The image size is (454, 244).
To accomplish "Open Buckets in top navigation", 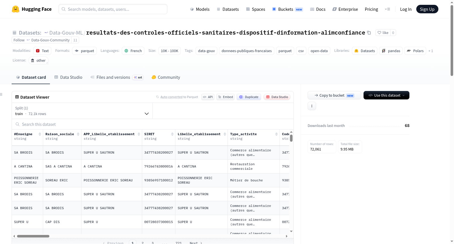I will click(287, 9).
